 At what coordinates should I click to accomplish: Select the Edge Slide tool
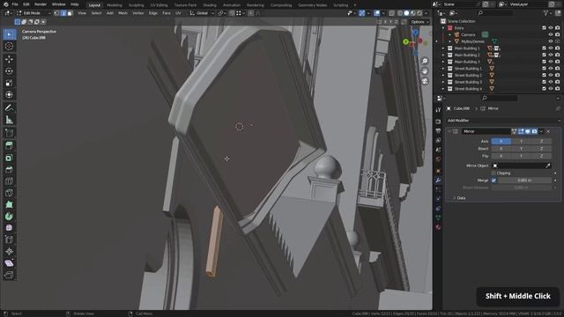[x=9, y=240]
